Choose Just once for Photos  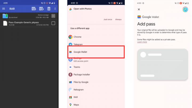click(x=108, y=19)
